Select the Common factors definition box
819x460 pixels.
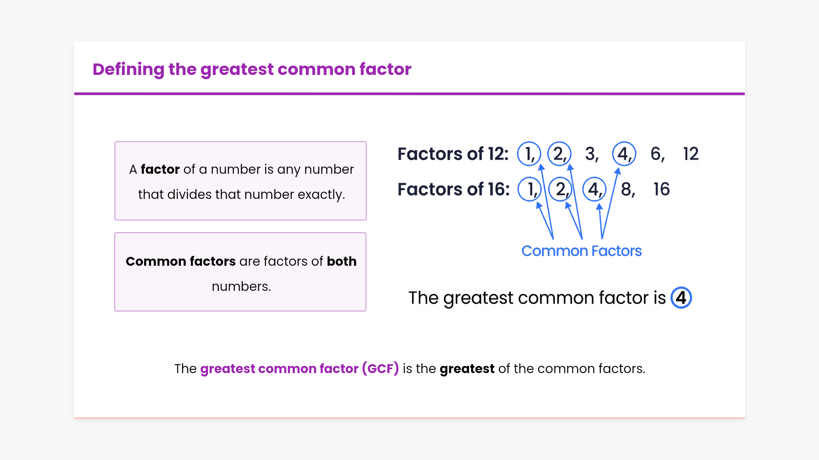(241, 272)
